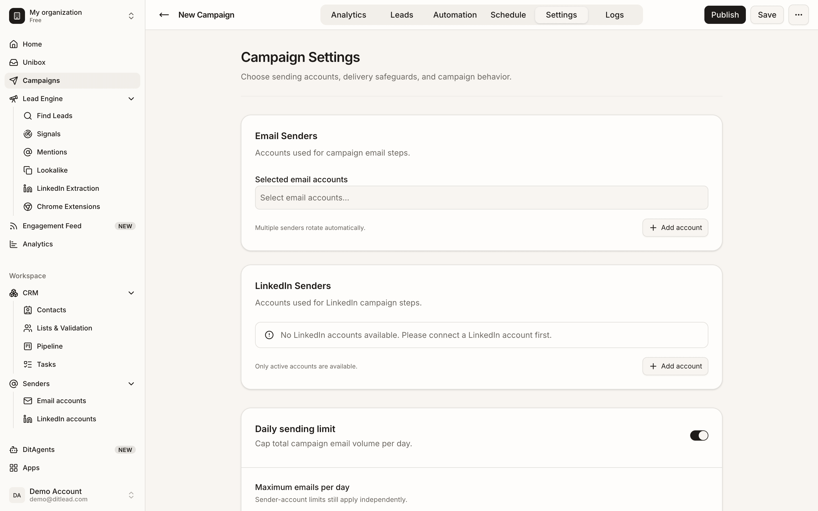
Task: Open the Pipeline page
Action: click(x=80, y=346)
